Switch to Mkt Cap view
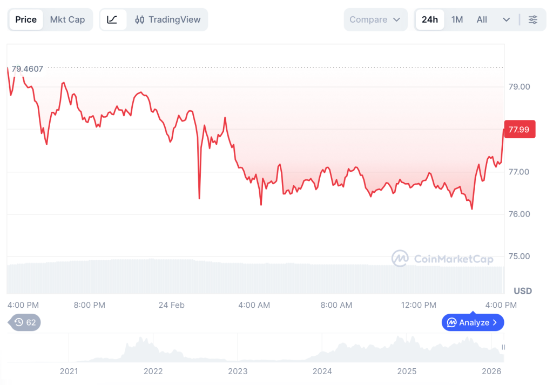 point(68,20)
